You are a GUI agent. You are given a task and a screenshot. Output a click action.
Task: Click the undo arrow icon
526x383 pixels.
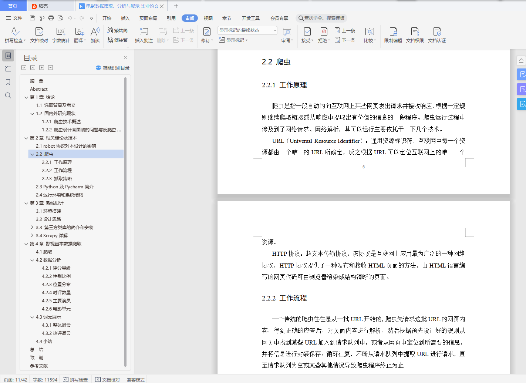[70, 18]
